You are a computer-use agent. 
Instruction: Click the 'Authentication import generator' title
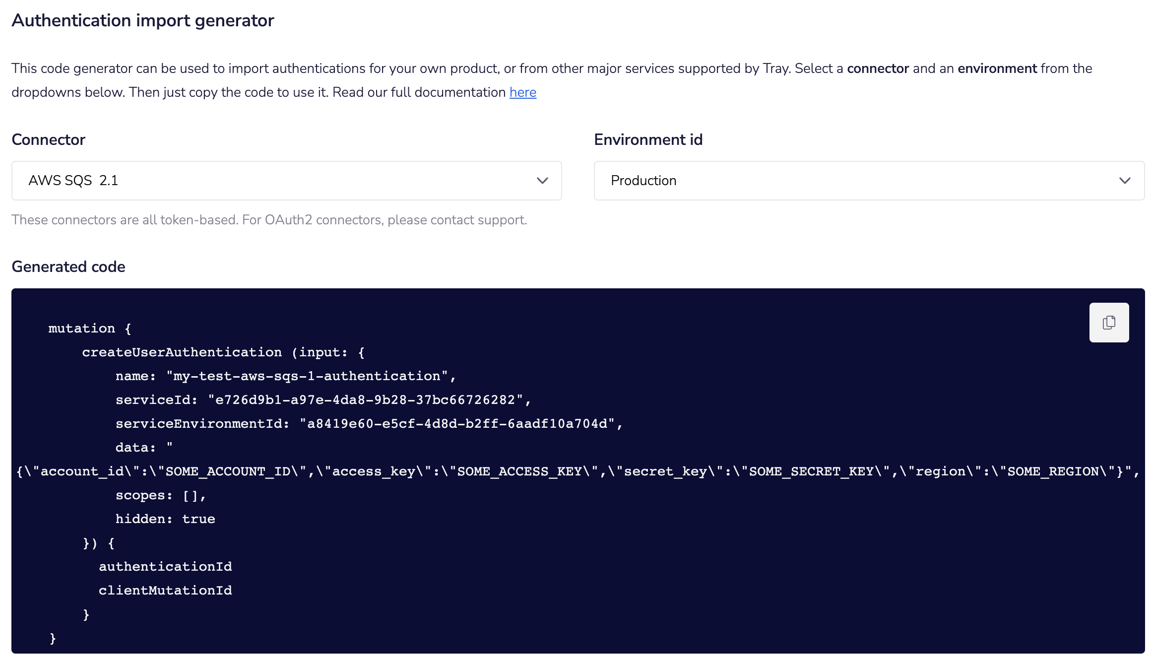point(143,21)
